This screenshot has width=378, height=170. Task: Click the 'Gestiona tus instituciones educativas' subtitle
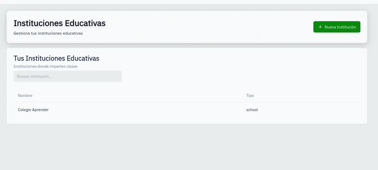tap(48, 33)
